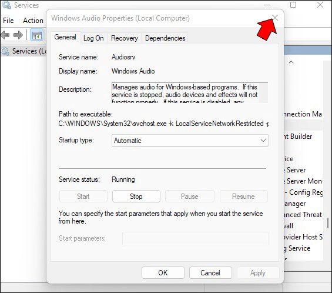The height and width of the screenshot is (293, 332).
Task: Select the 'ovider Host S' row in Services list
Action: coord(303,237)
